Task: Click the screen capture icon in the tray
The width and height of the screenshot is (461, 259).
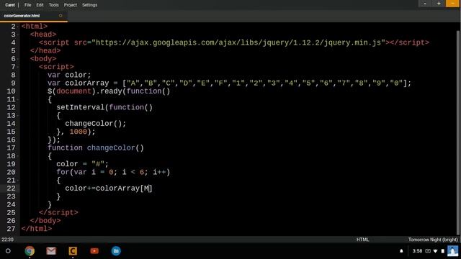Action: click(x=428, y=251)
